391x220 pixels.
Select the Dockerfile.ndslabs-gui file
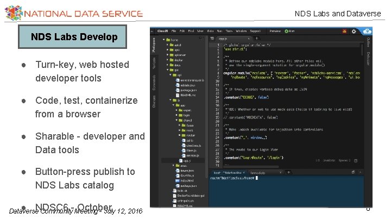189,196
